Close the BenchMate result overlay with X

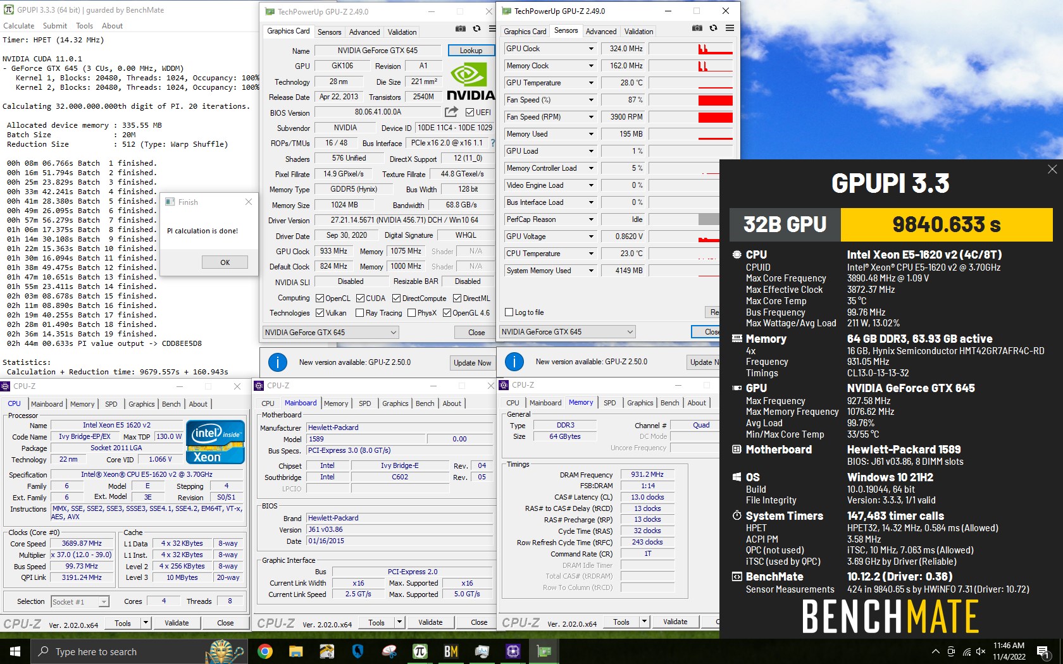(x=1052, y=169)
